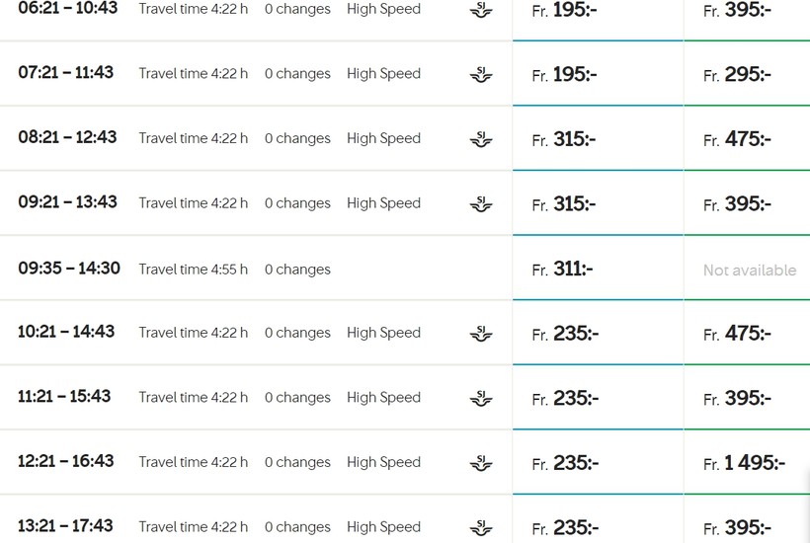Click SJ logo on 06:21 departure row
This screenshot has height=543, width=810.
click(481, 10)
